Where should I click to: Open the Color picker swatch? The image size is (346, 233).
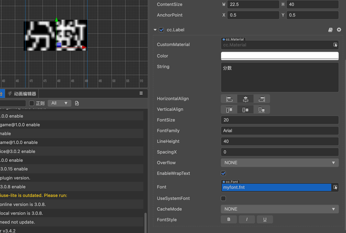(x=280, y=56)
